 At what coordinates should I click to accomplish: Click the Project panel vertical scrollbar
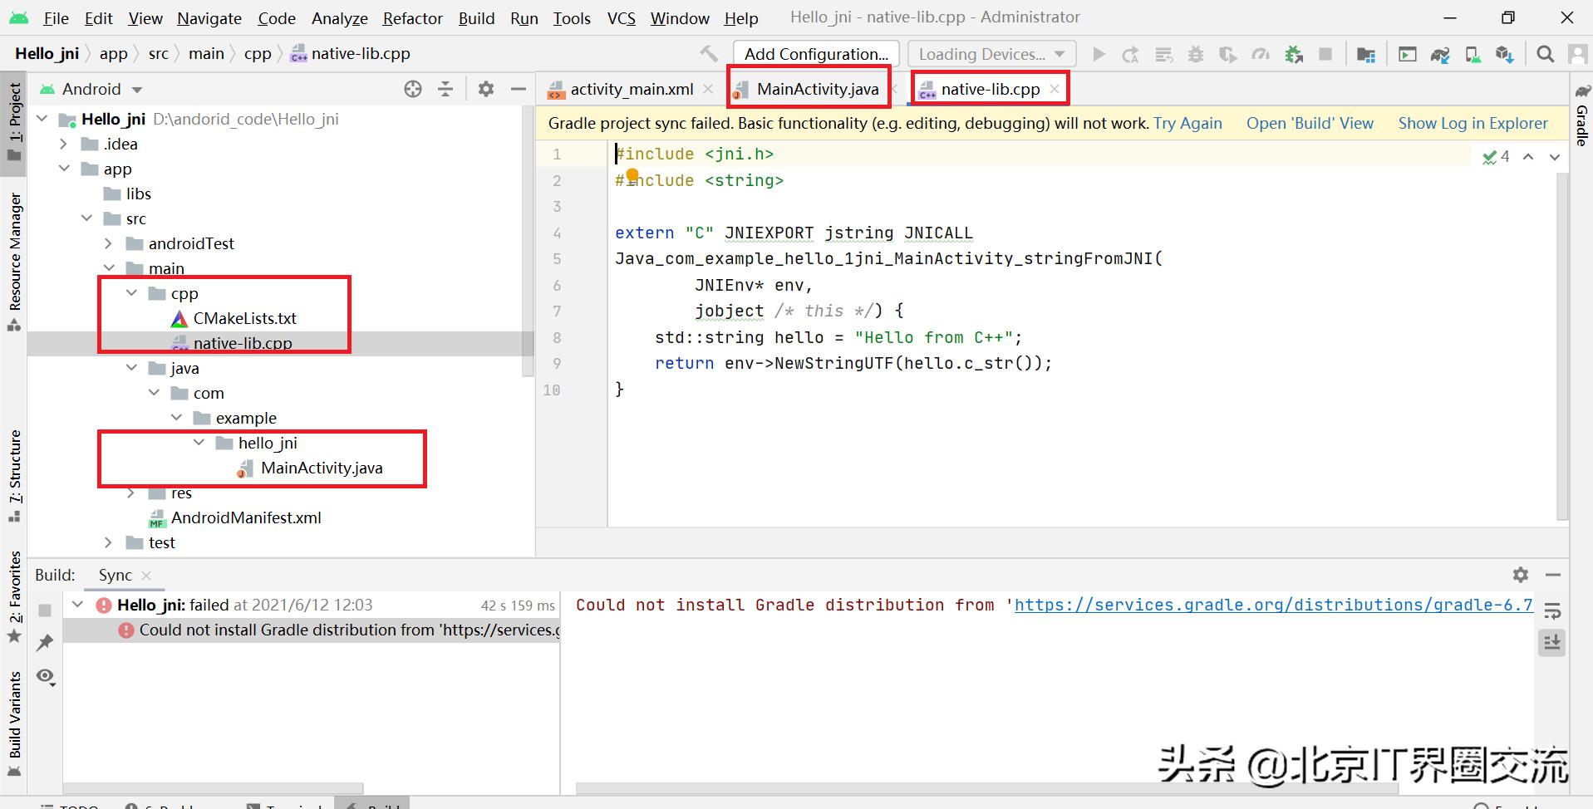(x=527, y=241)
